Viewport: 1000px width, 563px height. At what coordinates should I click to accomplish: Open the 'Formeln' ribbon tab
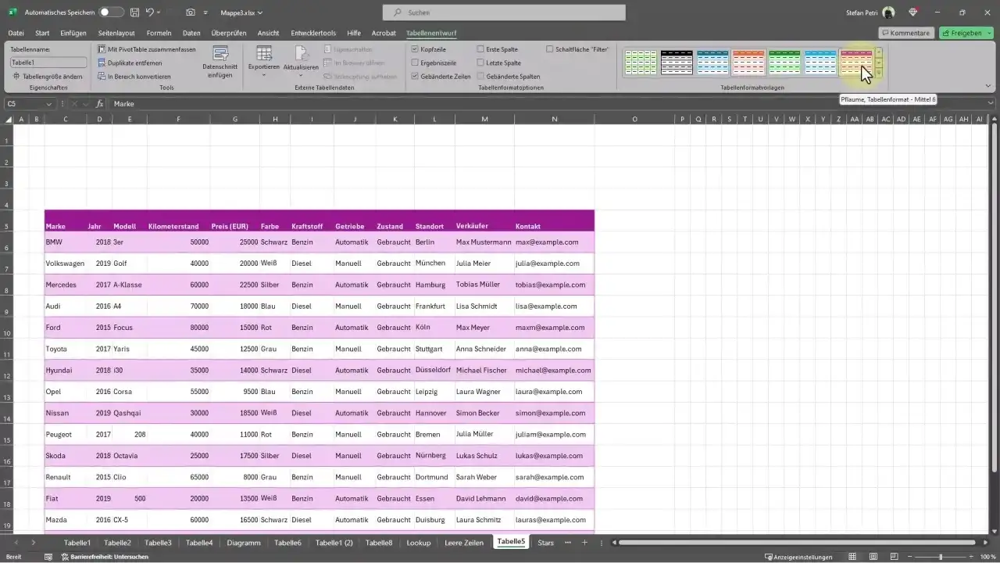click(x=159, y=33)
